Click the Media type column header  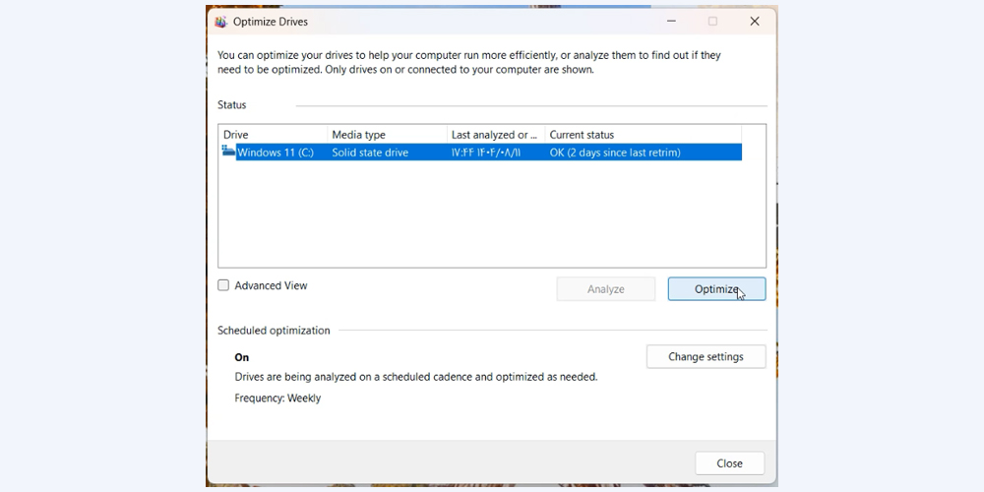[x=386, y=135]
